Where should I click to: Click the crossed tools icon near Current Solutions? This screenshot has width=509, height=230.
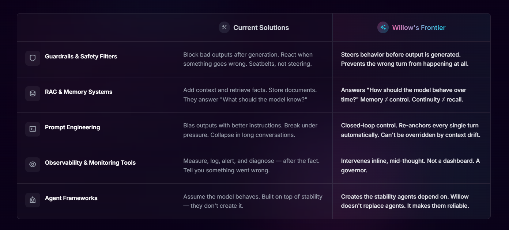pyautogui.click(x=224, y=27)
